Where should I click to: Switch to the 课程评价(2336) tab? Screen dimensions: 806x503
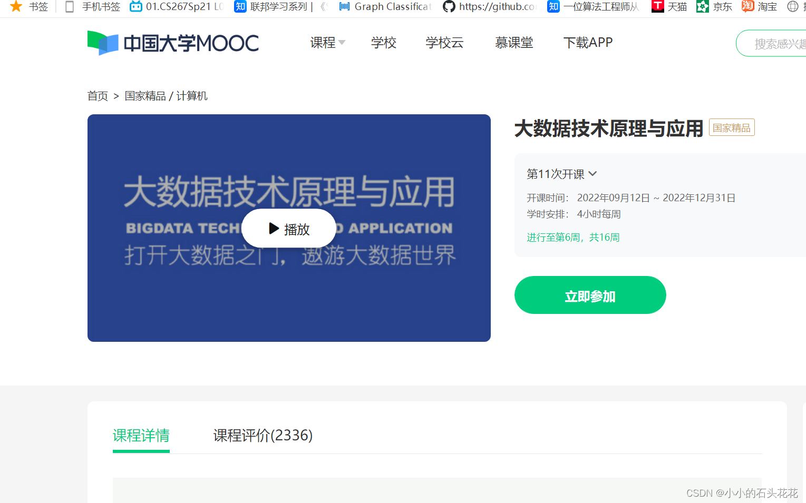(263, 436)
